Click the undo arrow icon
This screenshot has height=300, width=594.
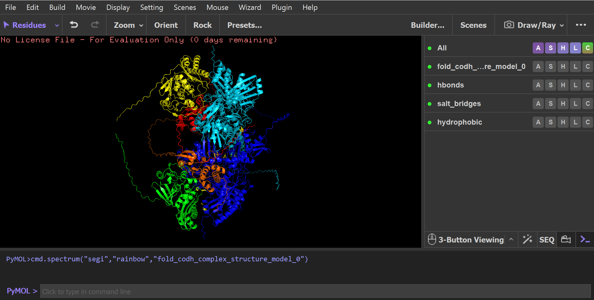pos(74,25)
